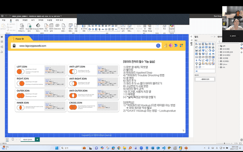Switch to Model view in left sidebar
This screenshot has height=152, width=243.
2,47
